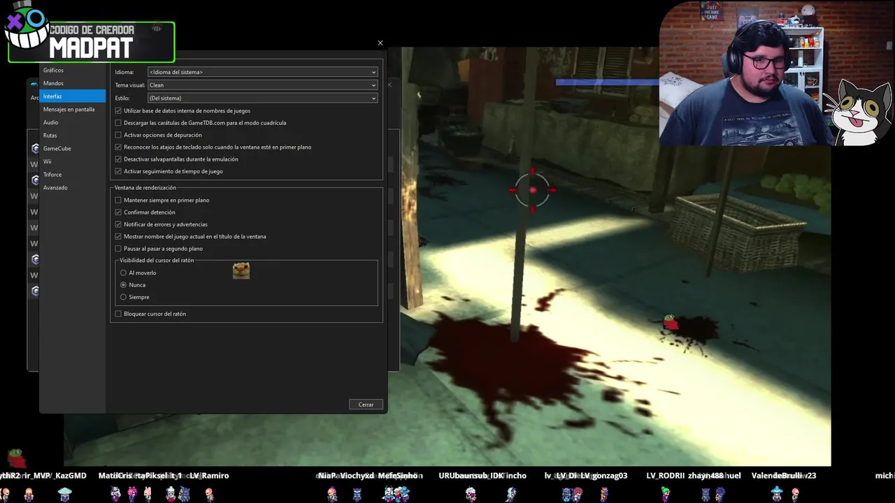Screen dimensions: 895x503
Task: Expand the Idioma language dropdown
Action: tap(262, 72)
